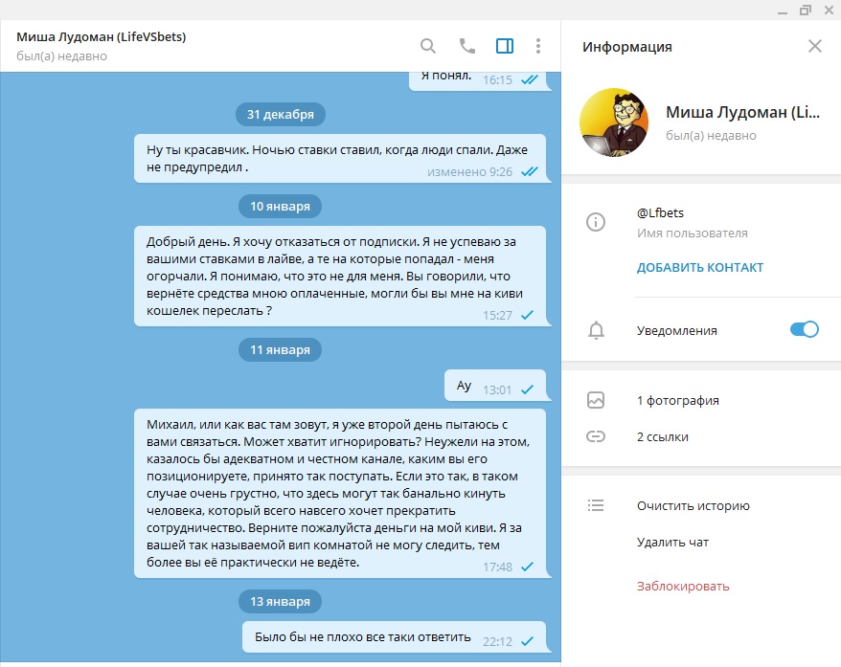Click the notification bell icon
841x667 pixels.
pos(596,330)
